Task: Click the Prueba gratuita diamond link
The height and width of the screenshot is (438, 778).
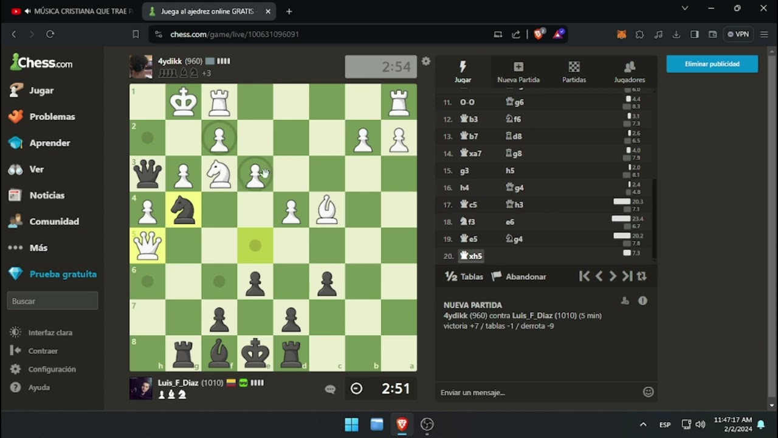Action: (52, 274)
